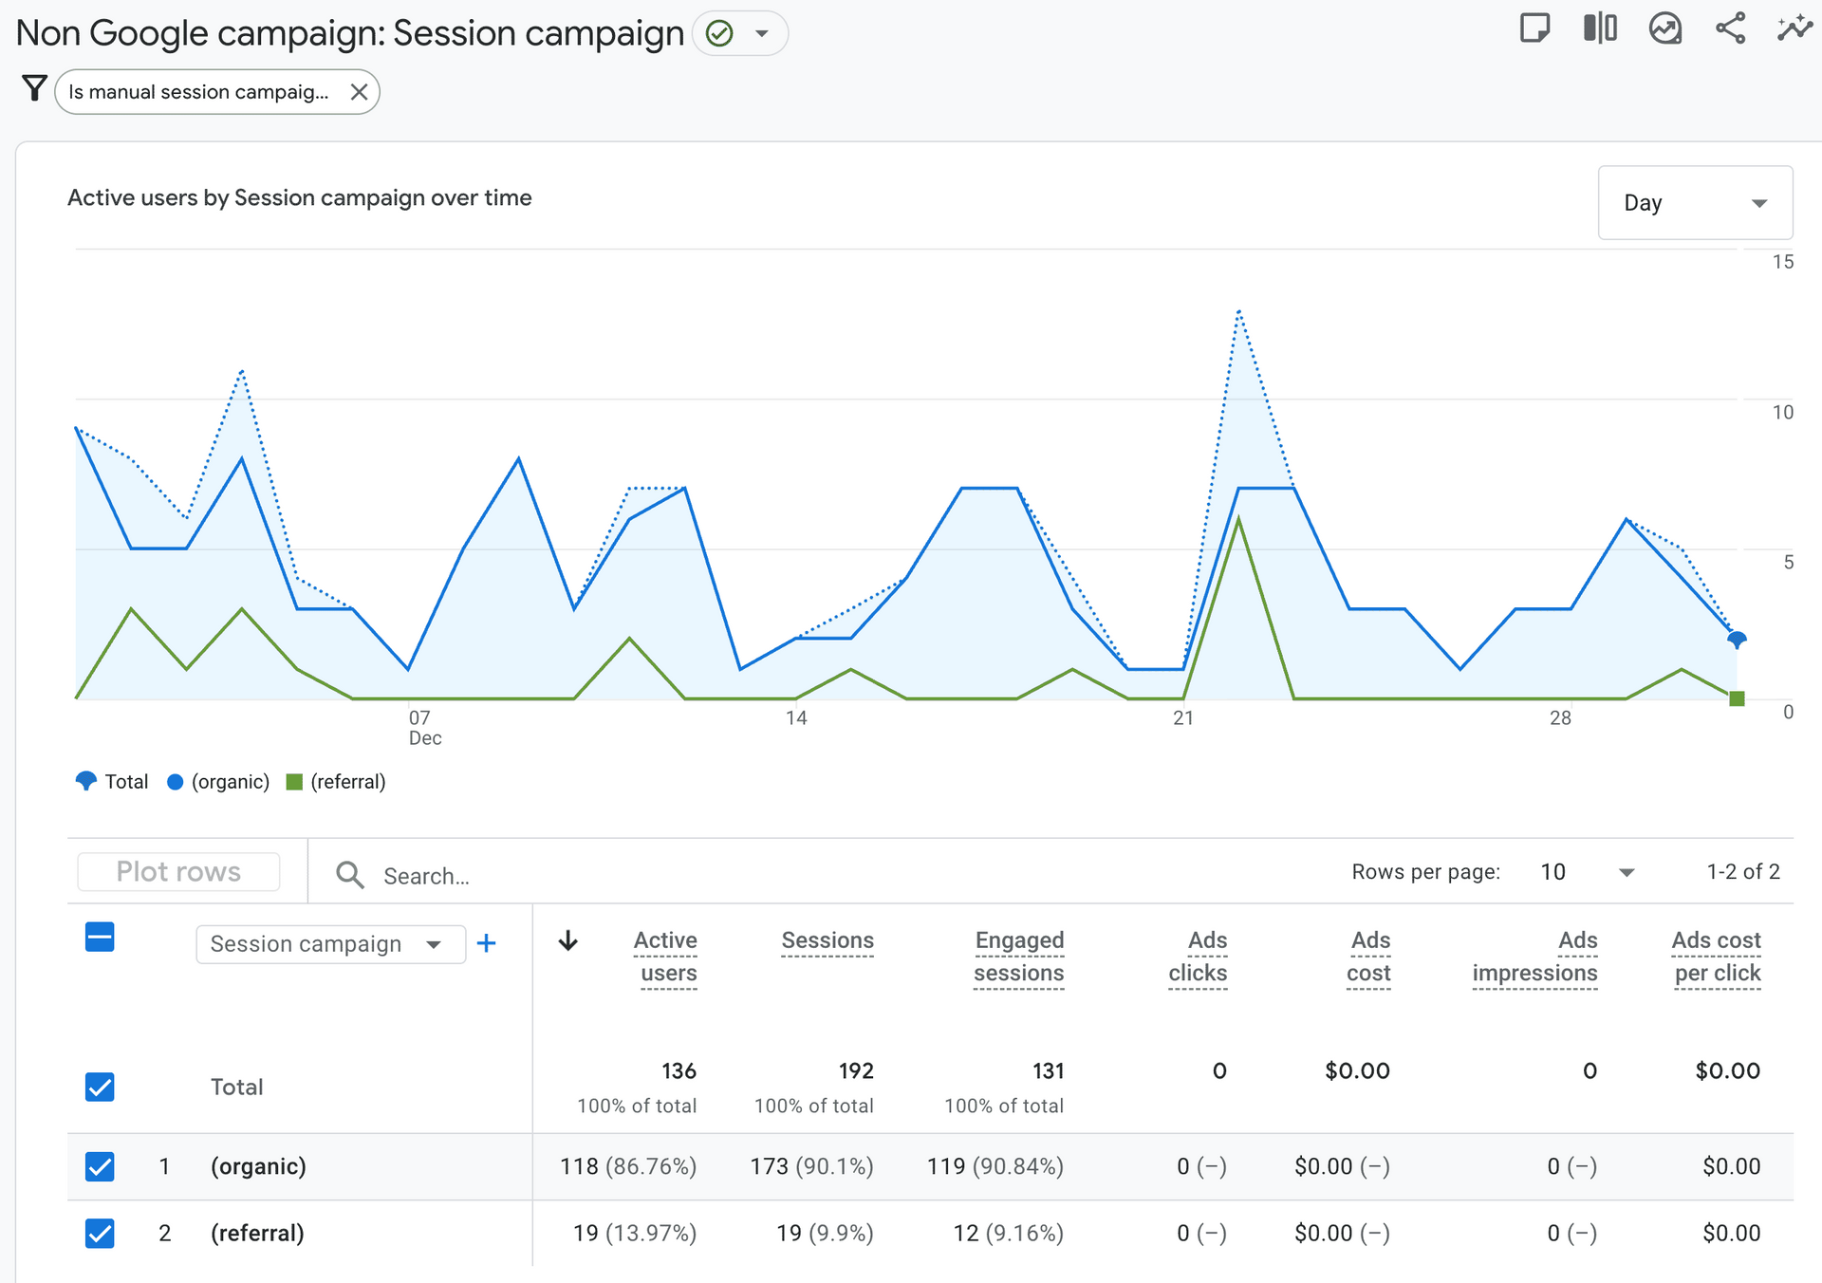
Task: Add a secondary dimension with plus icon
Action: coord(486,943)
